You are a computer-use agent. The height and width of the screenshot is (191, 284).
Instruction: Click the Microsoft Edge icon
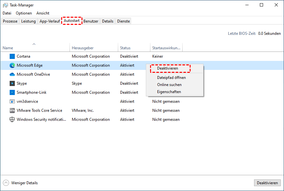point(12,65)
